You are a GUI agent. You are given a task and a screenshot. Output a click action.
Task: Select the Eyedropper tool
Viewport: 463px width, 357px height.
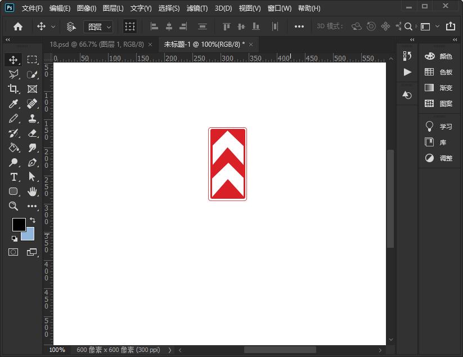tap(14, 104)
